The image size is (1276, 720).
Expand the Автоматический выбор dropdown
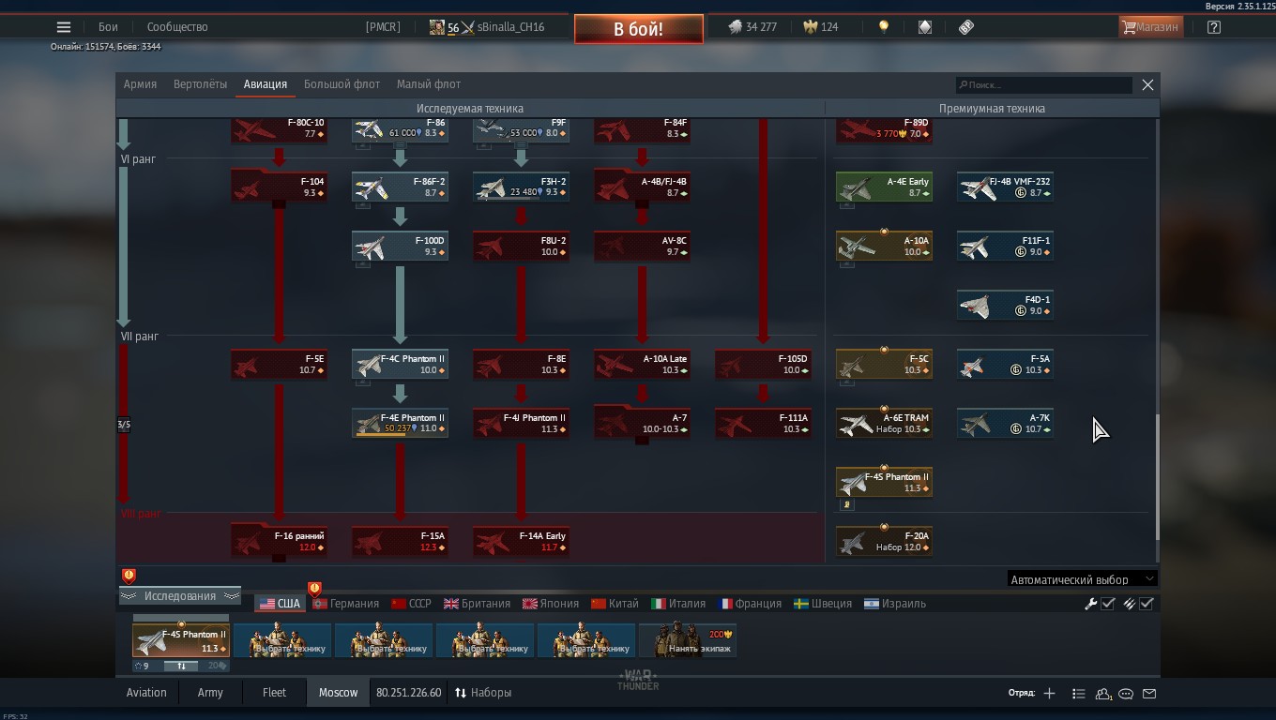[1082, 579]
